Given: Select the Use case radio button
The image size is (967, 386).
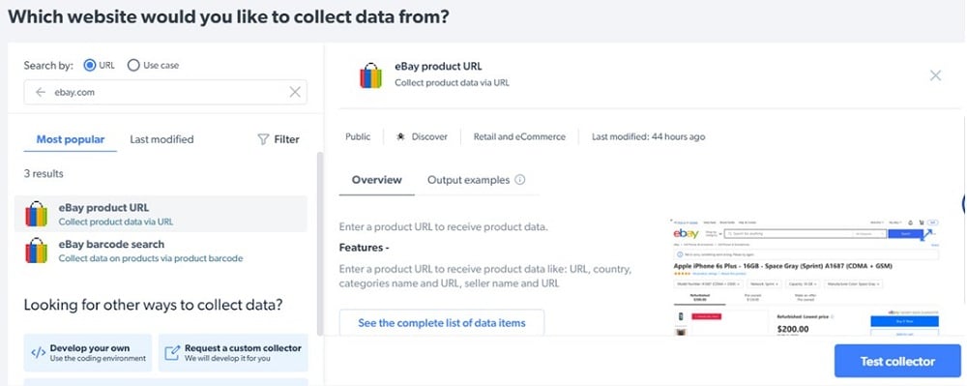Looking at the screenshot, I should (x=133, y=65).
